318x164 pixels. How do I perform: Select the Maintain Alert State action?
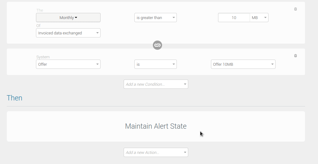coord(156,126)
